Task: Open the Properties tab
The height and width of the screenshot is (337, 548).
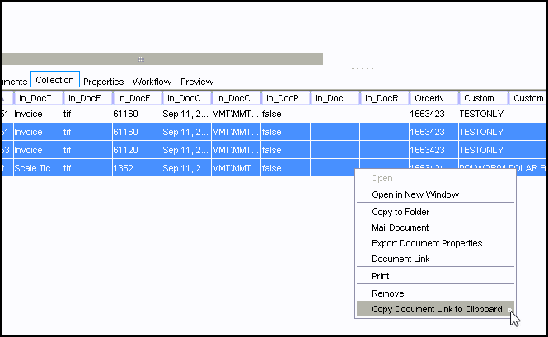Action: [103, 82]
